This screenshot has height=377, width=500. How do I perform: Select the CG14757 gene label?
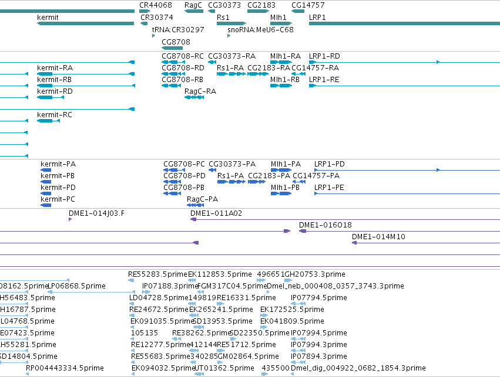(308, 5)
